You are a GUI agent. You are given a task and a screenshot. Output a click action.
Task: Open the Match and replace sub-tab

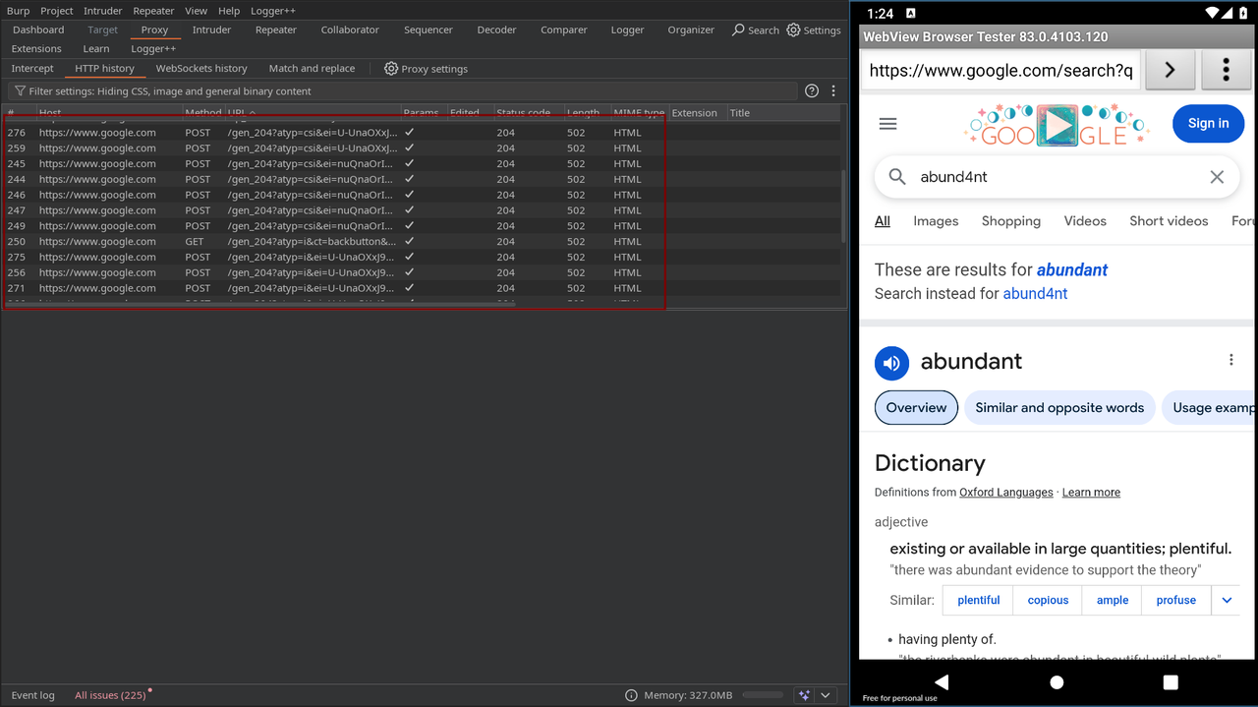312,69
